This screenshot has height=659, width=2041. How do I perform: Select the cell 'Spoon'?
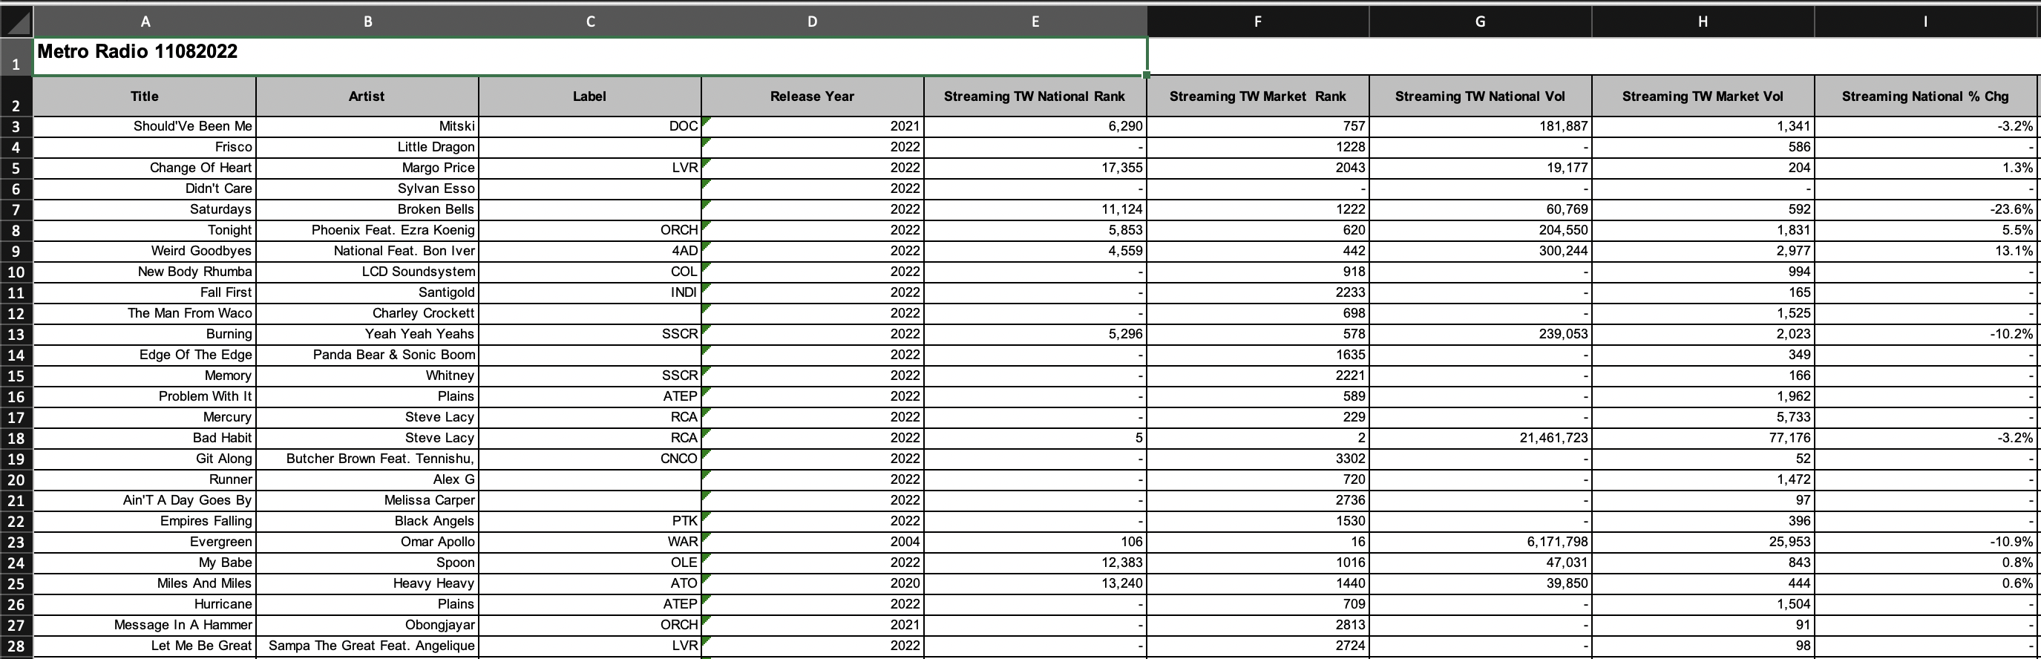(x=367, y=563)
